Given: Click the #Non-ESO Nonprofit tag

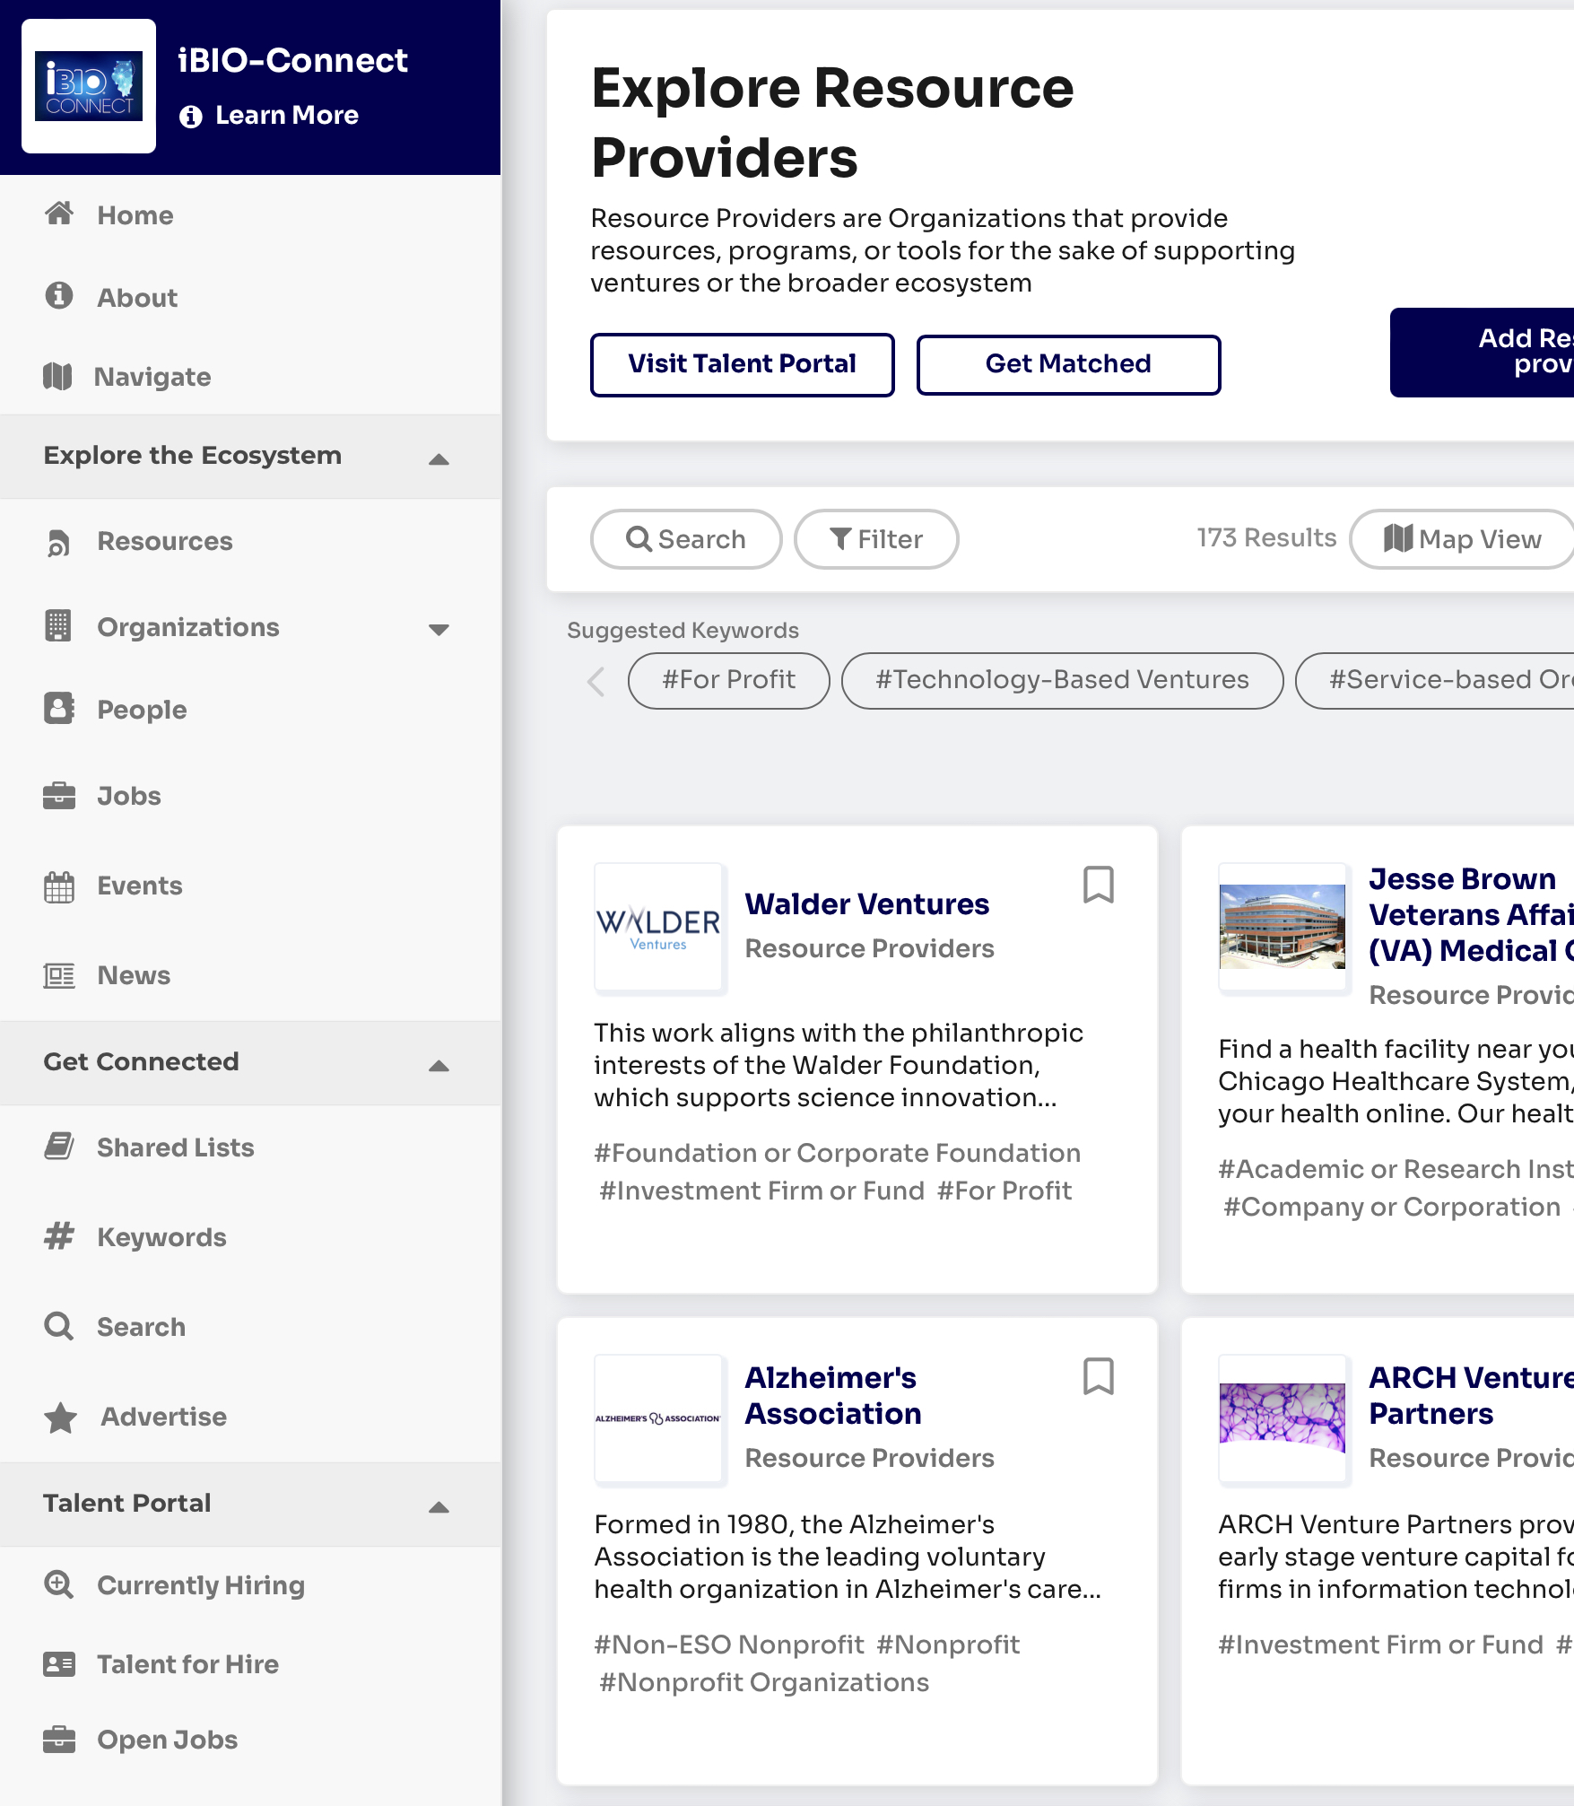Looking at the screenshot, I should (x=729, y=1645).
